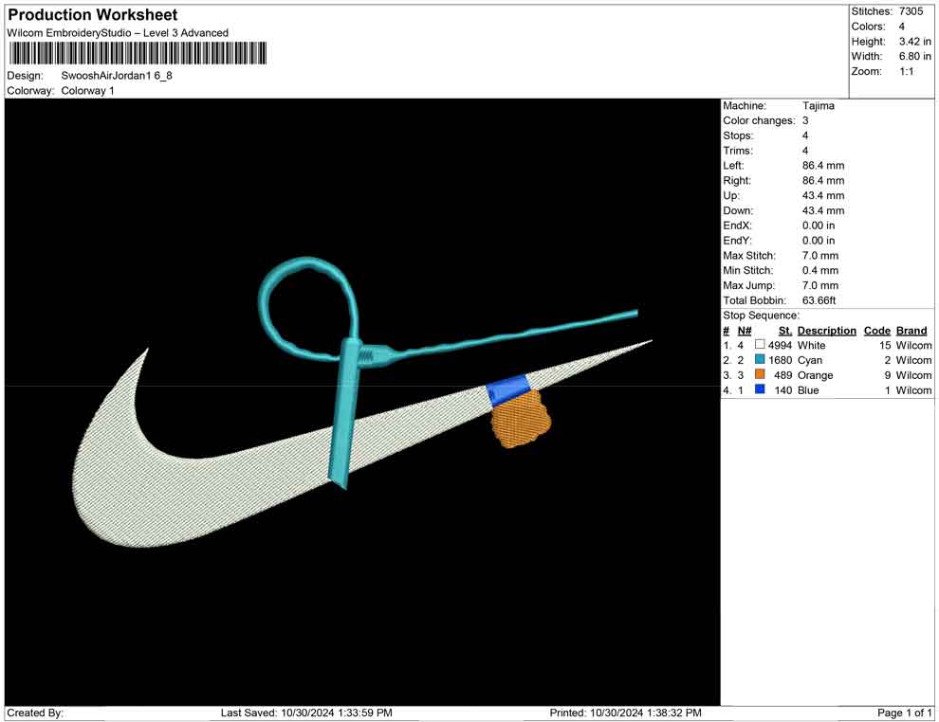
Task: Click the Colorway 1 value
Action: 87,91
